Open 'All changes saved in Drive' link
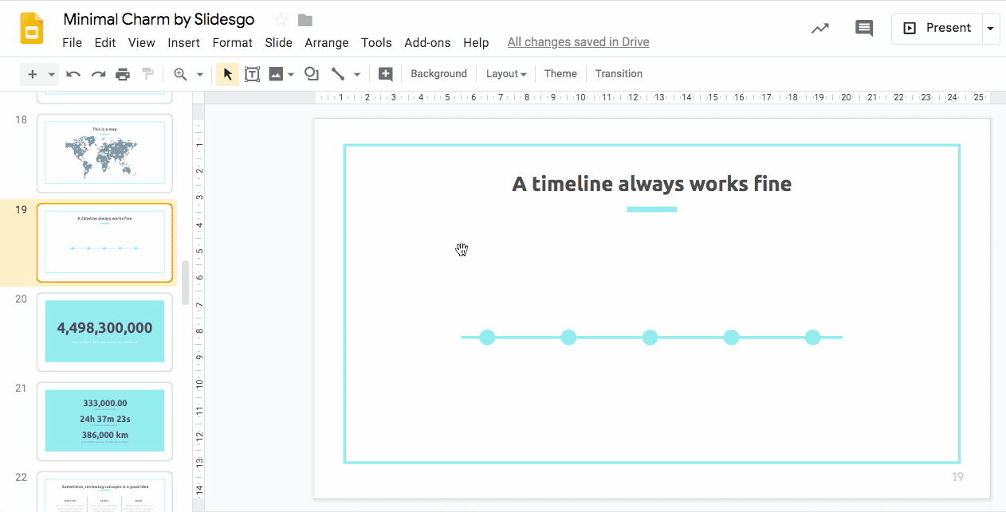The image size is (1006, 512). (578, 42)
